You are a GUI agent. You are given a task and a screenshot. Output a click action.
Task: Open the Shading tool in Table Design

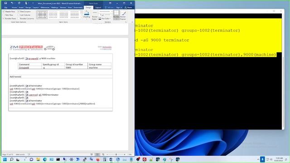point(87,15)
